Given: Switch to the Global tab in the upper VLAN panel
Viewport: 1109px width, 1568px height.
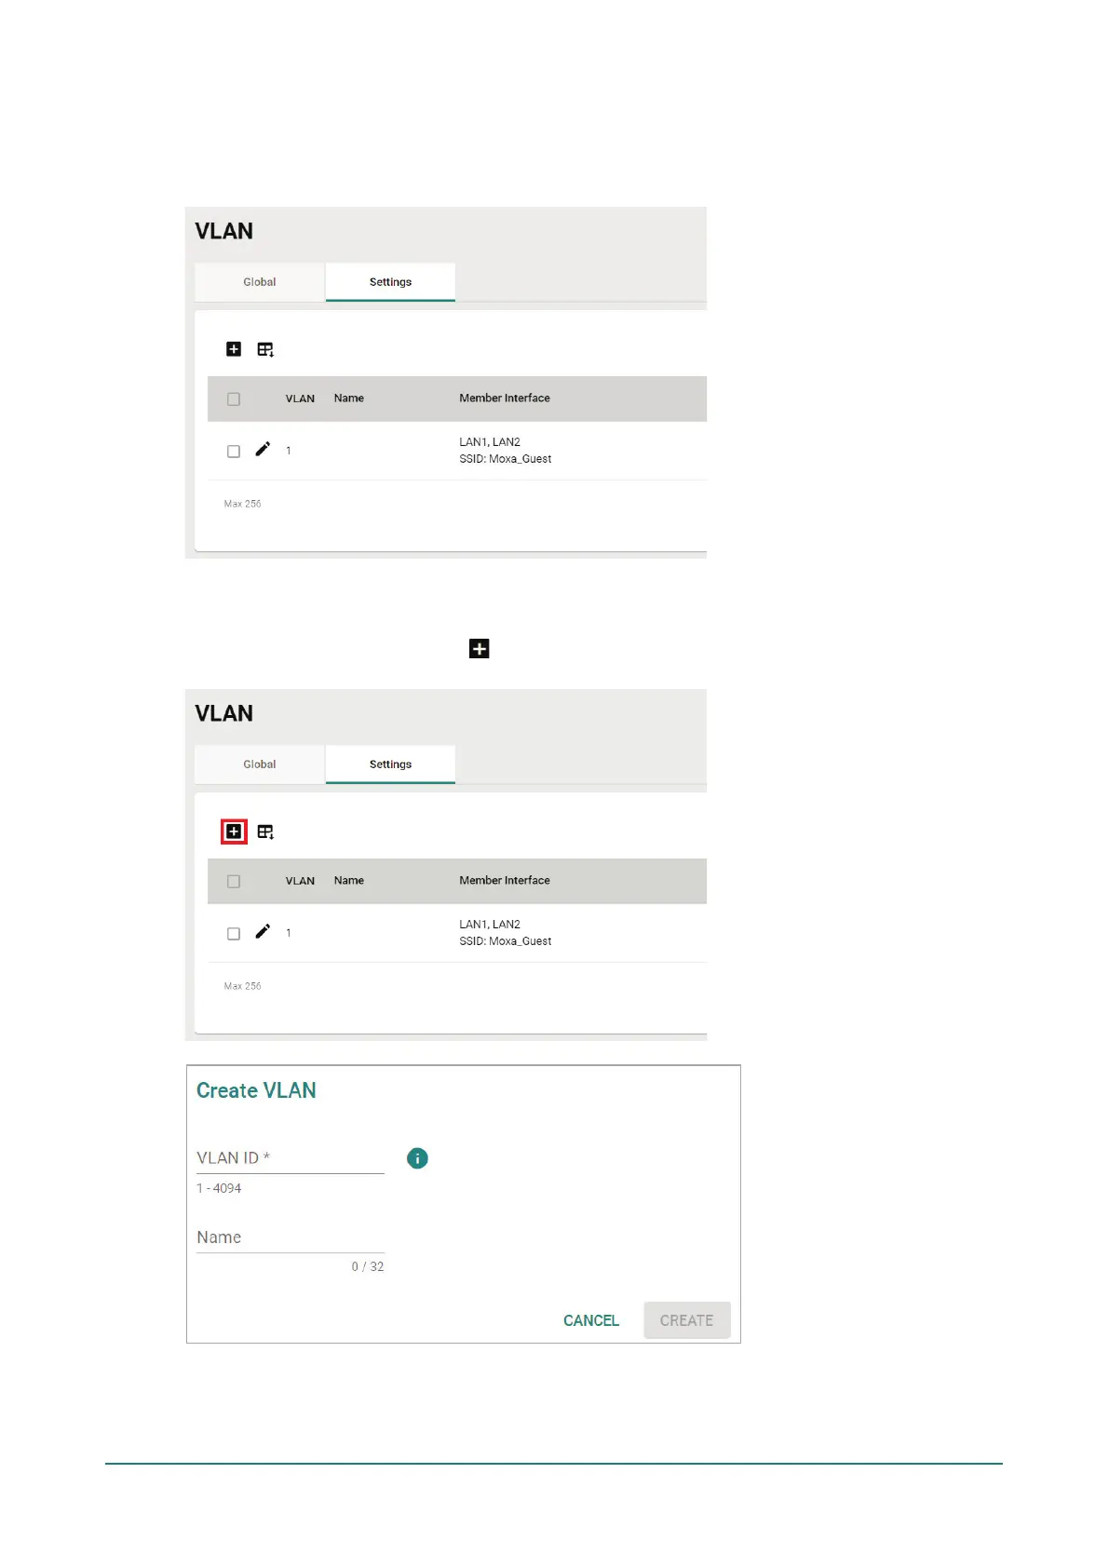Looking at the screenshot, I should click(x=260, y=282).
